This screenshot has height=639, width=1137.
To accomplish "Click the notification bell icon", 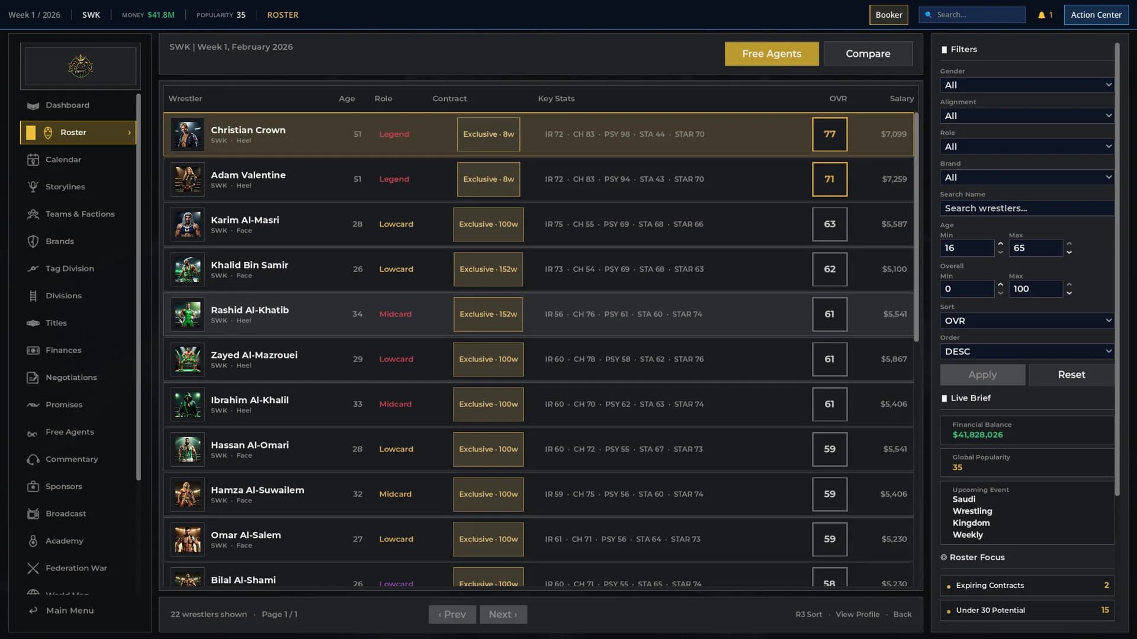I will [x=1041, y=15].
